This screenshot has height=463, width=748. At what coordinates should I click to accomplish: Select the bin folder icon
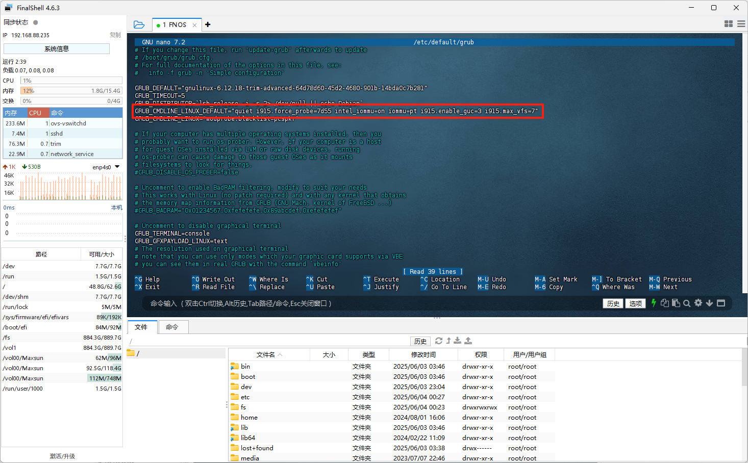(235, 366)
